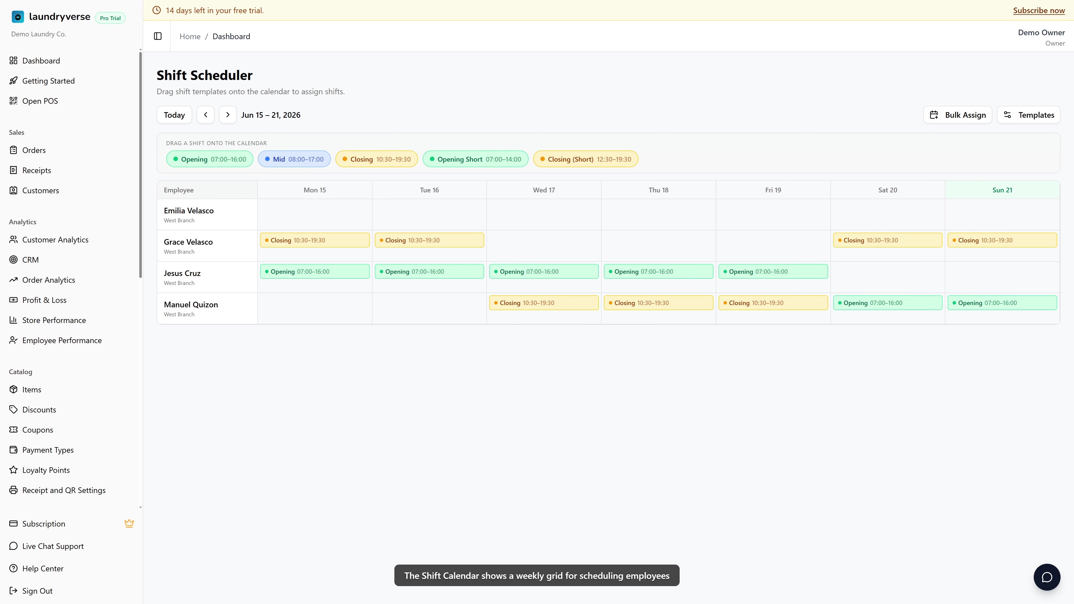
Task: Open the Open POS QR icon
Action: 13,101
